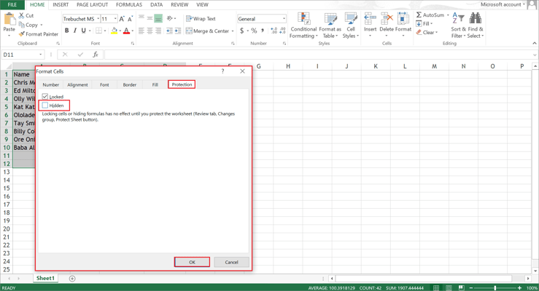Click the Wrap Text button
The image size is (539, 291).
click(201, 18)
